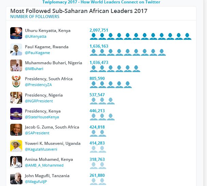Open the @KagutaMuseveni Twitter handle
The width and height of the screenshot is (207, 186).
coord(41,149)
